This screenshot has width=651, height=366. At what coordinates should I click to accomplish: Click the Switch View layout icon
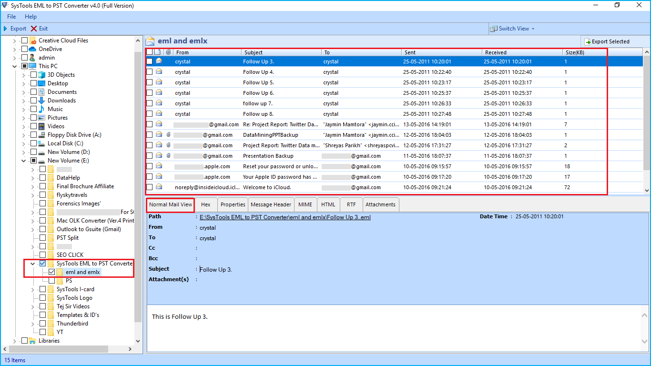point(494,29)
